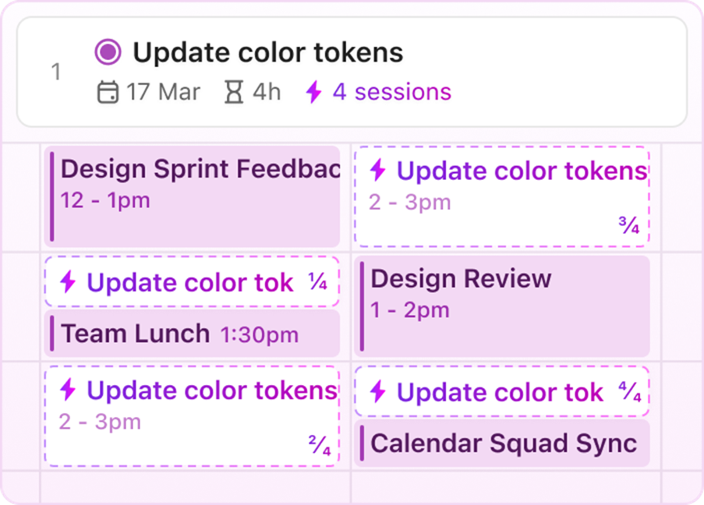Click the lightning icon on the ⁴⁄₄ session block

[378, 391]
